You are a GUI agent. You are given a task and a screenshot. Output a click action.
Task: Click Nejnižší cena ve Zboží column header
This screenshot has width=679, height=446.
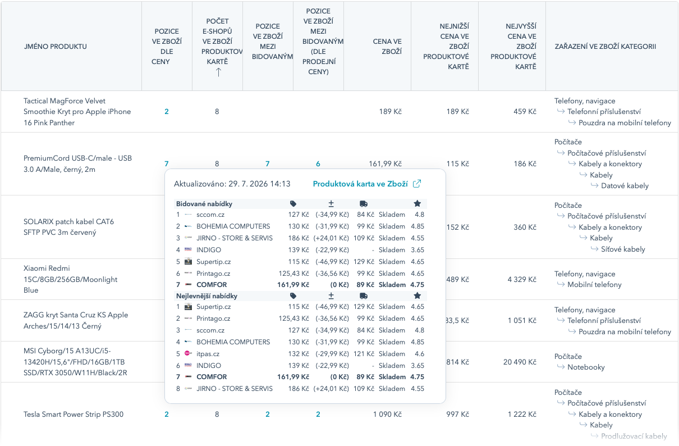(446, 47)
